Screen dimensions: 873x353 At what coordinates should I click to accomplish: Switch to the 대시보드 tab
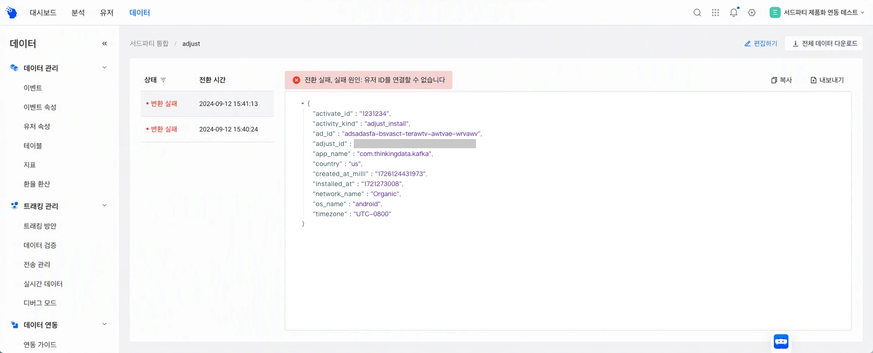(43, 13)
